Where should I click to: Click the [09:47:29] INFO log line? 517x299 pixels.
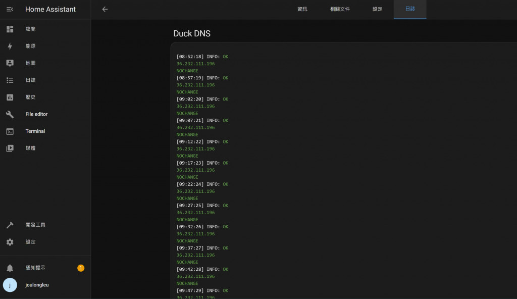[202, 291]
